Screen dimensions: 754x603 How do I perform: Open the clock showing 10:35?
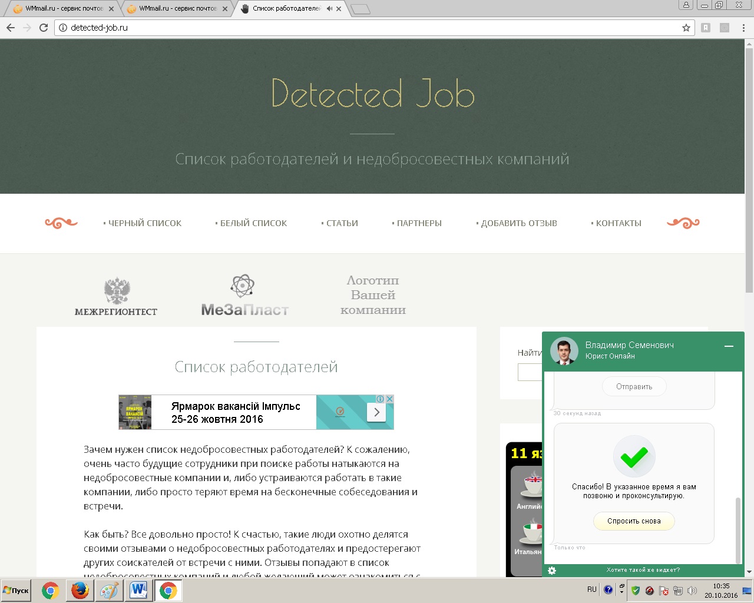click(x=721, y=591)
